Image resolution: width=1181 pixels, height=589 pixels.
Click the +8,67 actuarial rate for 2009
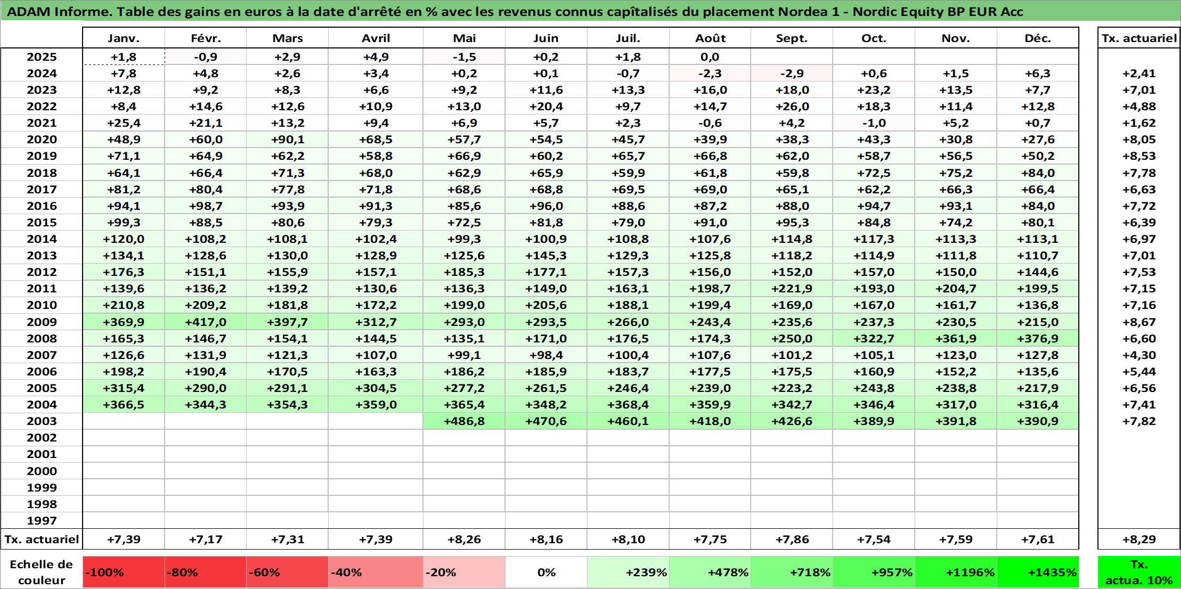pos(1139,322)
